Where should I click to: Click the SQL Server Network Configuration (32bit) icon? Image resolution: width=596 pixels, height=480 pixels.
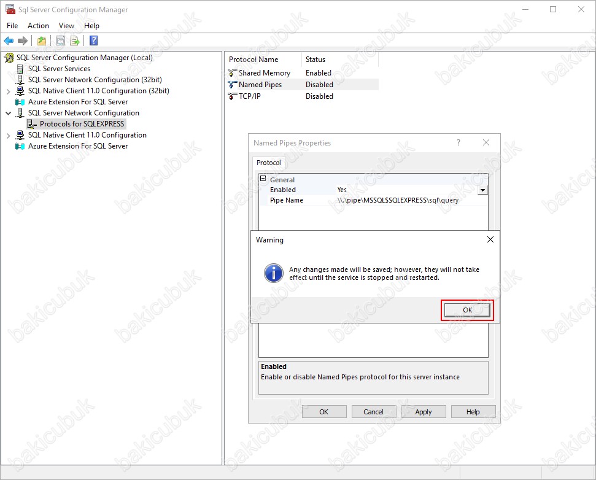tap(20, 80)
